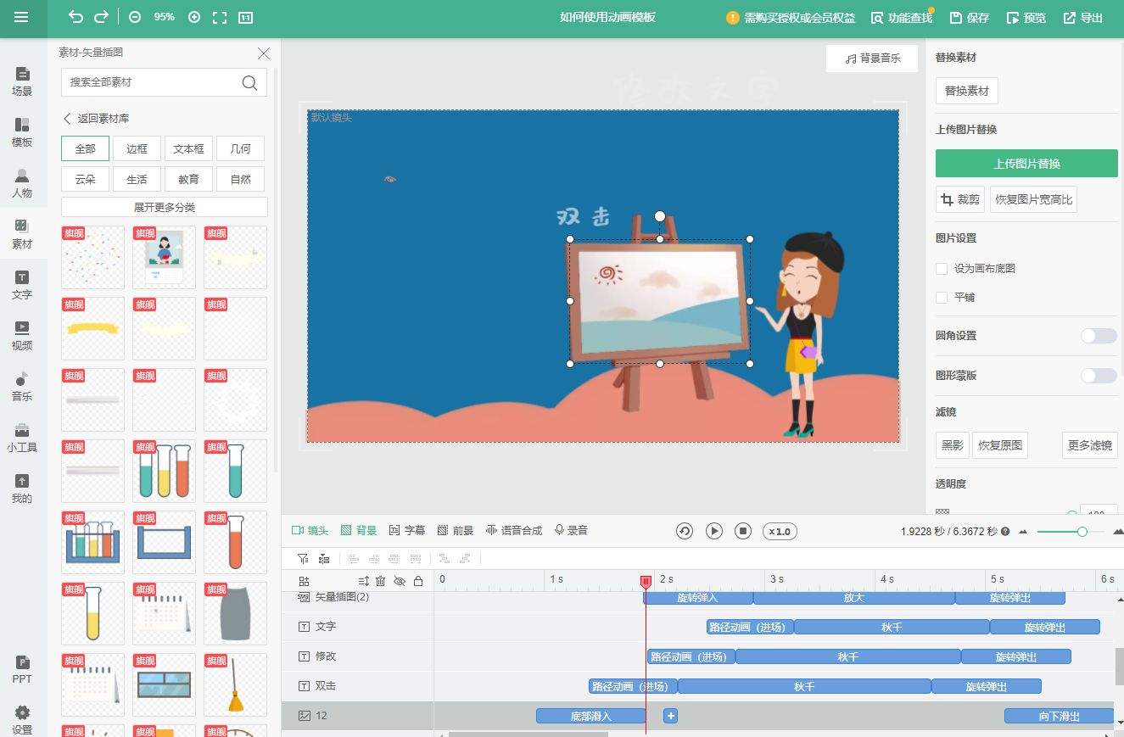Switch to the 前景 foreground tab

(456, 530)
